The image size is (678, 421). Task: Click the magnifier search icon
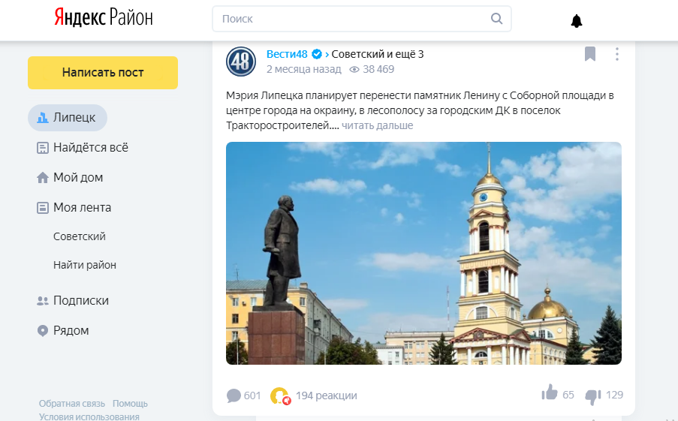(496, 19)
